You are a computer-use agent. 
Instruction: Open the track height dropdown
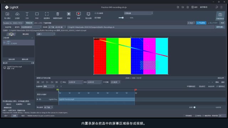(49, 86)
